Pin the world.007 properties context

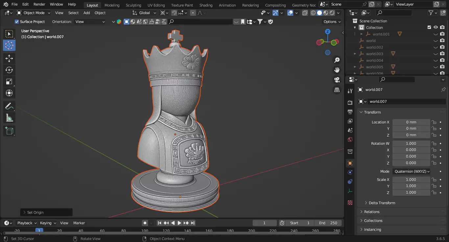(x=443, y=90)
